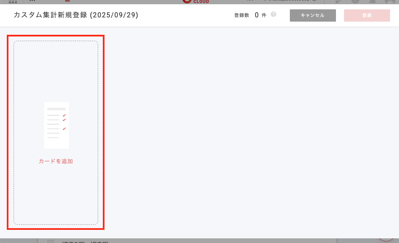399x243 pixels.
Task: Click the 登録数 0 件 counter
Action: [x=250, y=15]
